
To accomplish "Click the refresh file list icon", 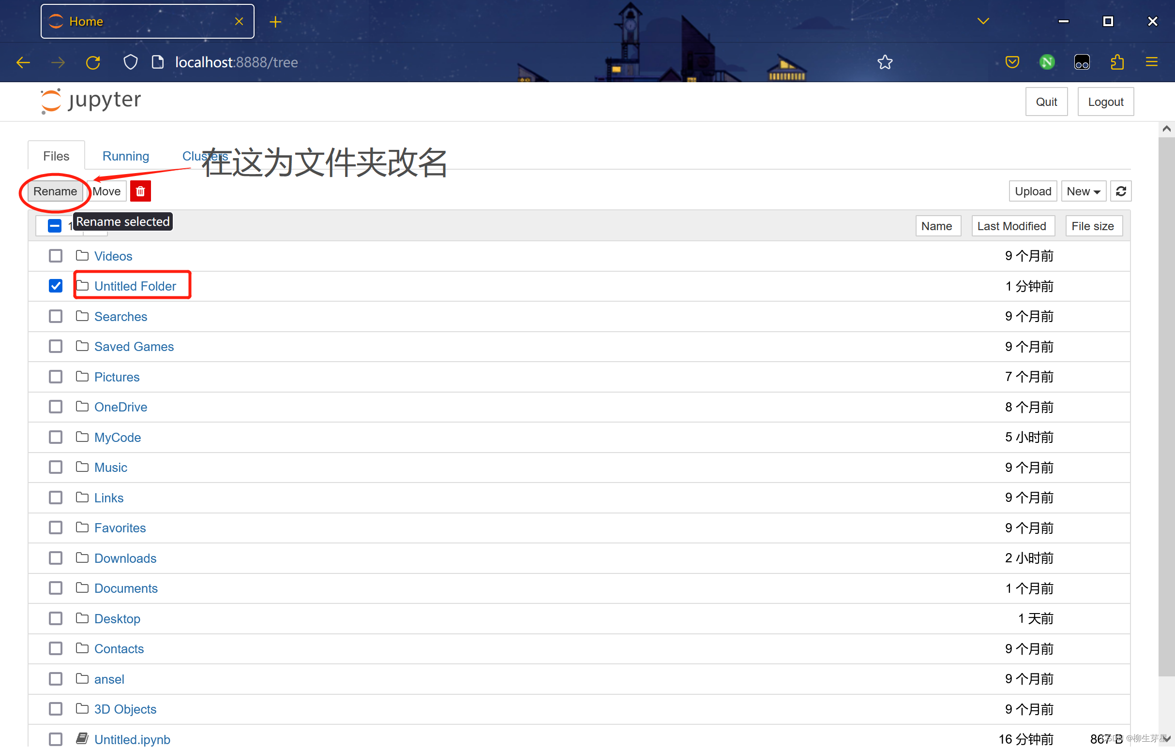I will [x=1120, y=190].
